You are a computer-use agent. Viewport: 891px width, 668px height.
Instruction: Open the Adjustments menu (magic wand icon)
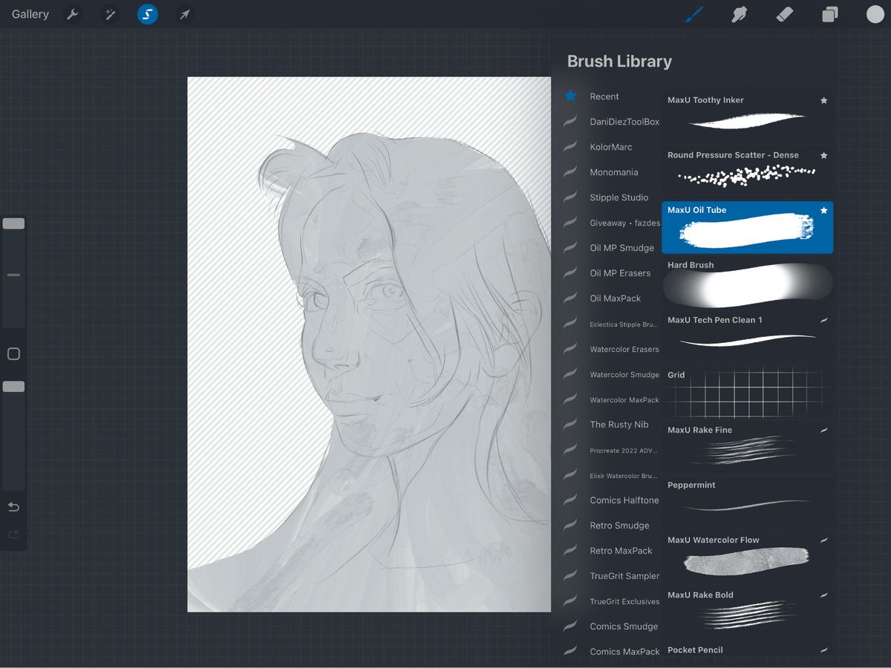tap(109, 14)
